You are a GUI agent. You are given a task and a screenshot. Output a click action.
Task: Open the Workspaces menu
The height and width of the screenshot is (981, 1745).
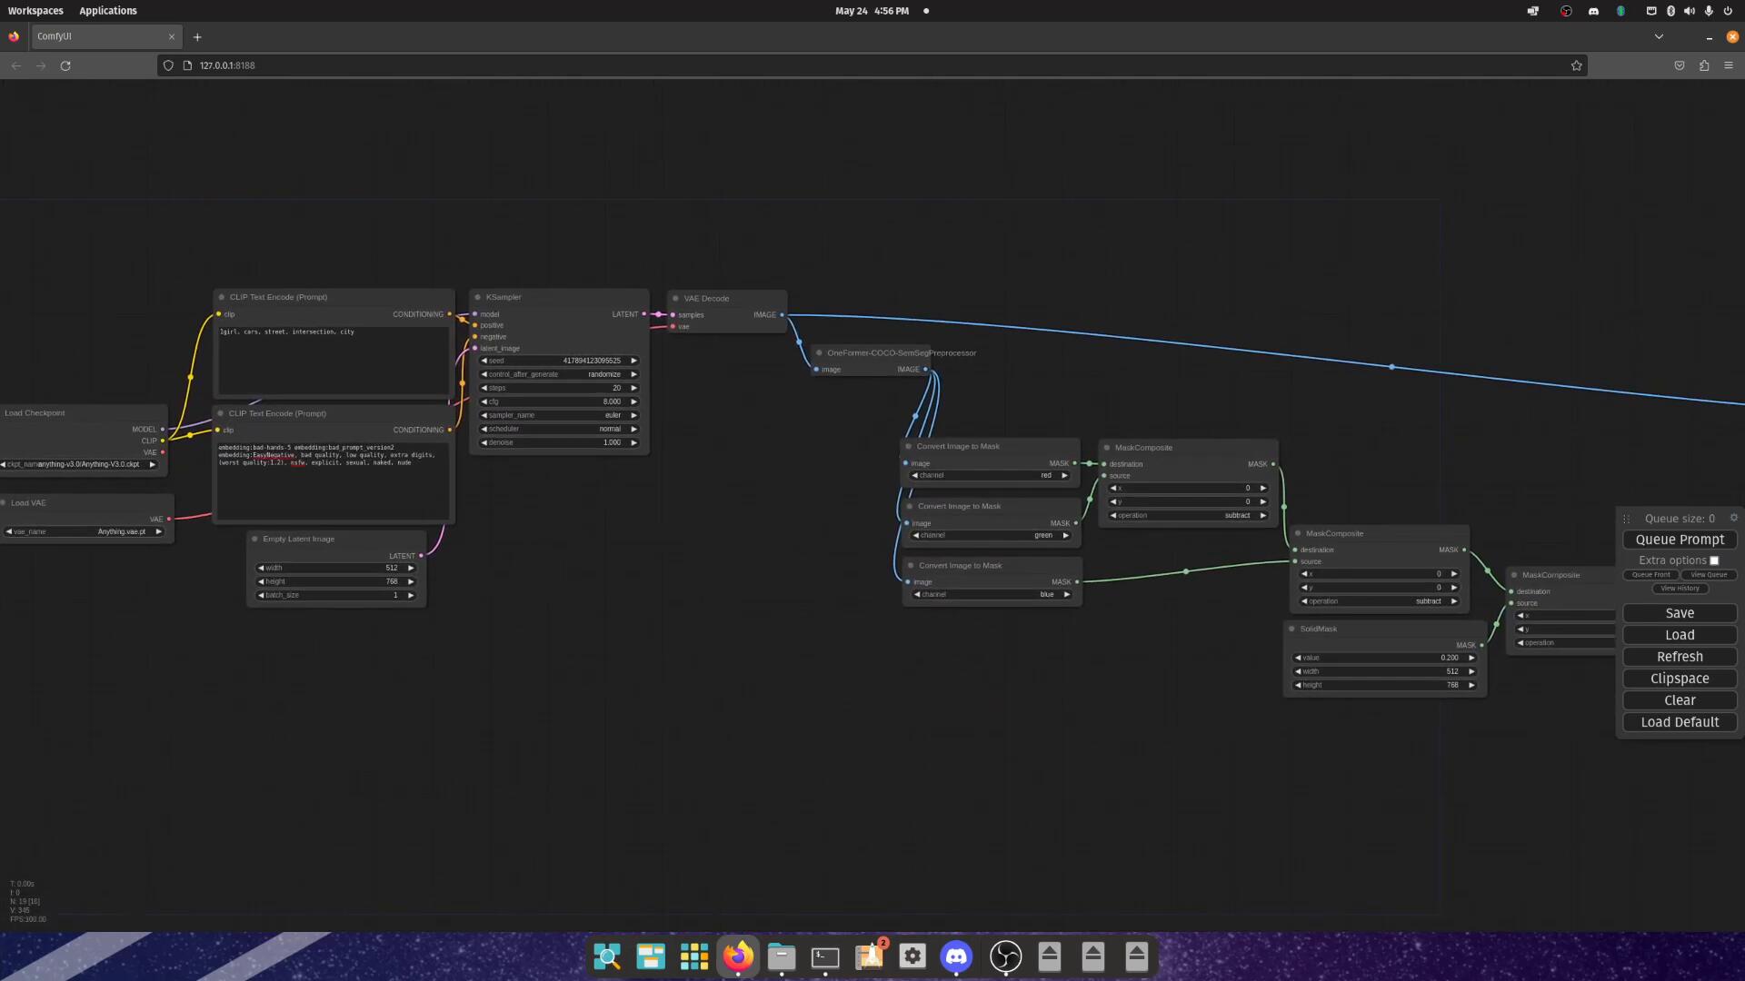coord(35,11)
